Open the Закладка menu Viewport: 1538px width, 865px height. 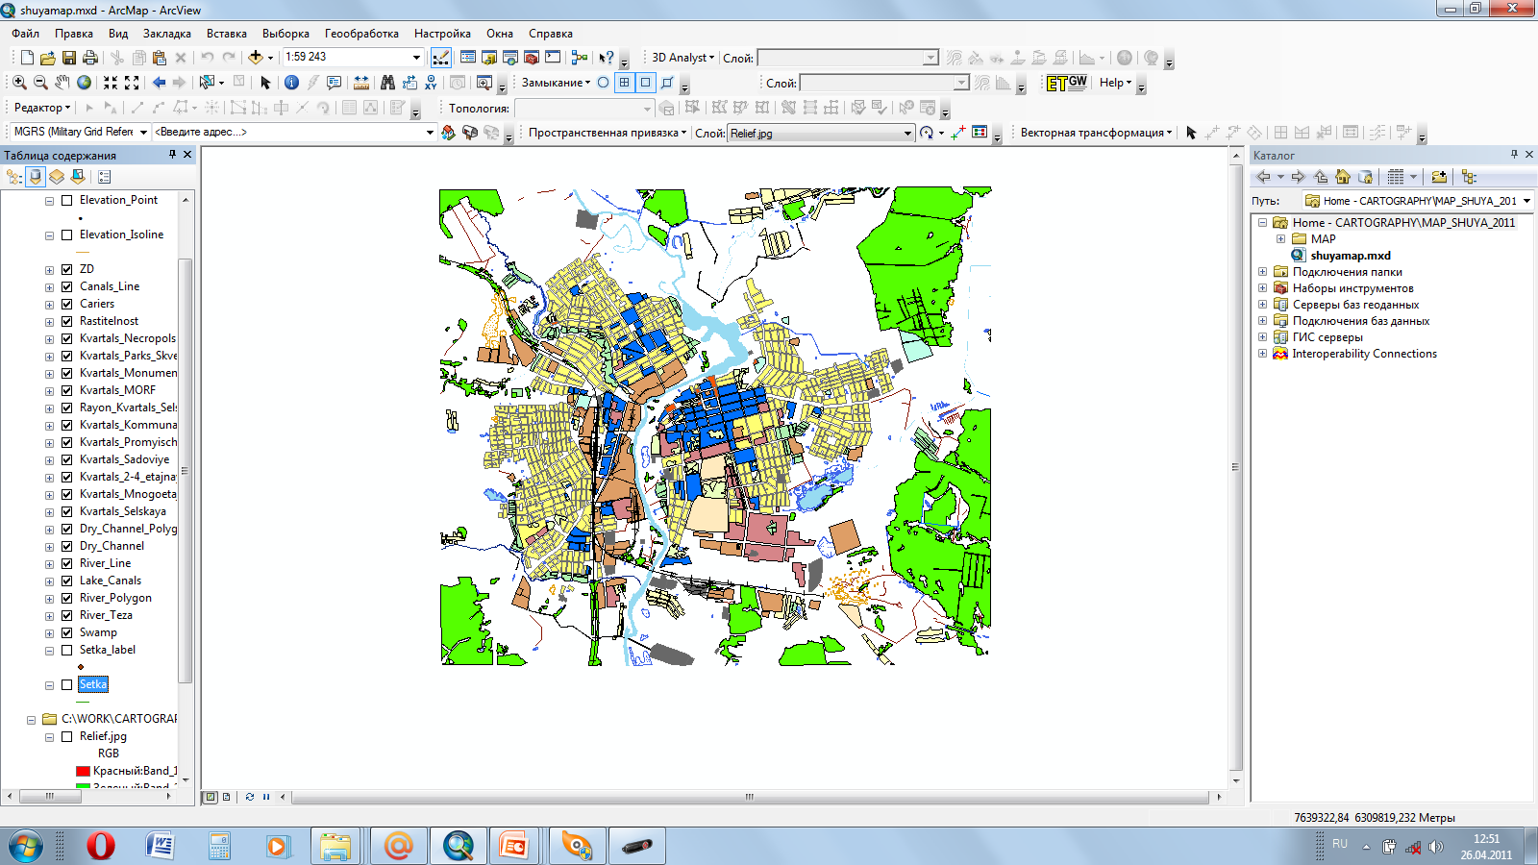click(166, 34)
